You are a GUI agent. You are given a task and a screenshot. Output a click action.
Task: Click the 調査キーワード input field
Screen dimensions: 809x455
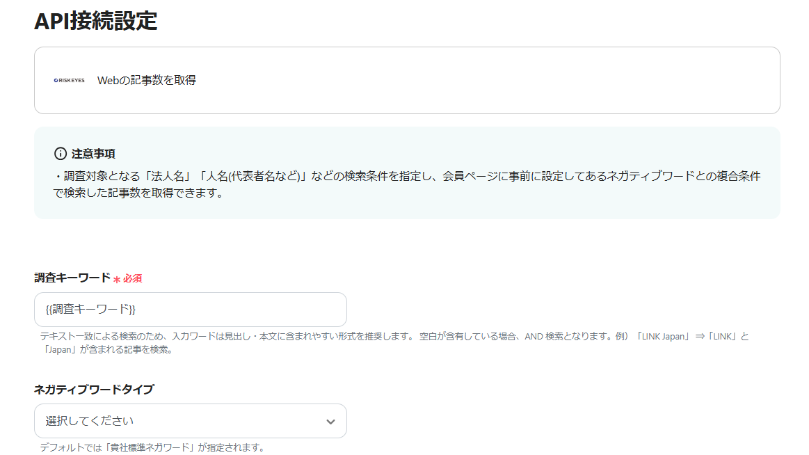click(x=191, y=310)
